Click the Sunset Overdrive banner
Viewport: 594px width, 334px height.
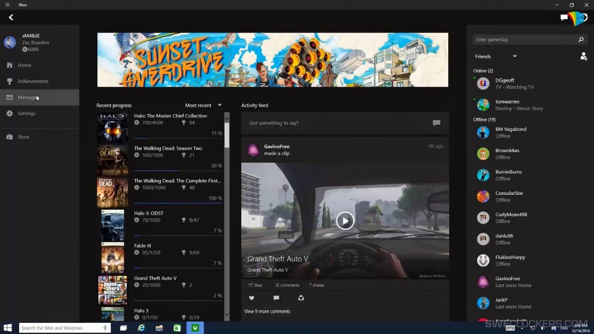click(273, 59)
